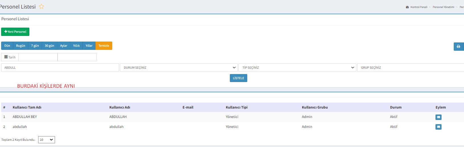Viewport: 464px width, 147px height.
Task: Open Kontrol Paneli breadcrumb link
Action: click(x=418, y=7)
